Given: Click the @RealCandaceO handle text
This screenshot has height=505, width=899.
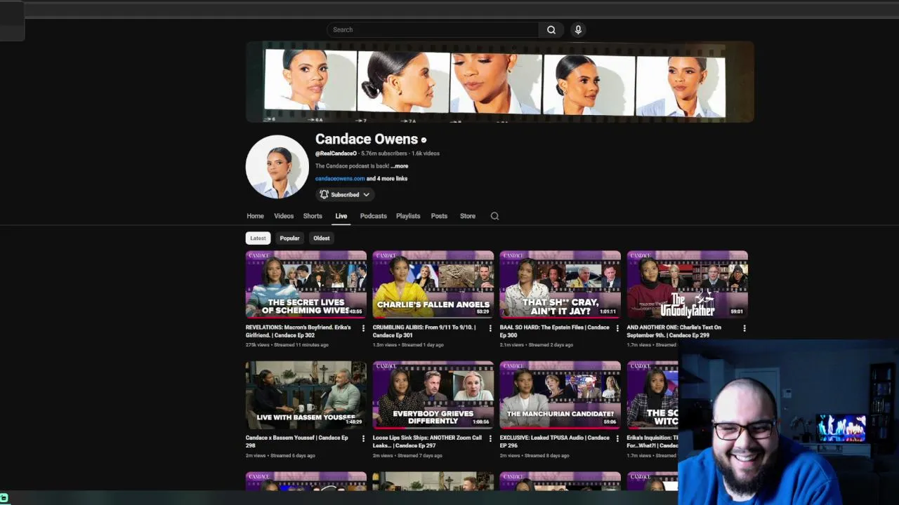Looking at the screenshot, I should pos(336,154).
